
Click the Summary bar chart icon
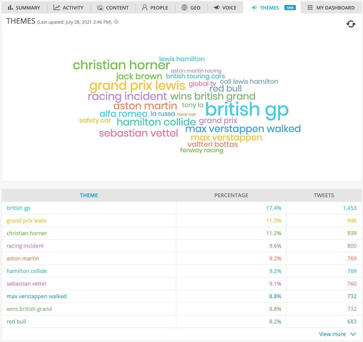pos(10,8)
